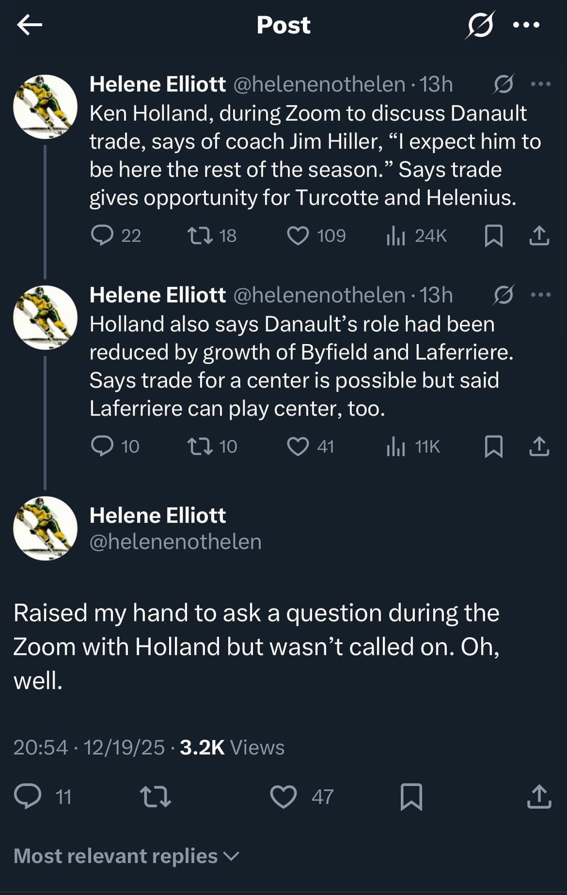
Task: Expand the Most relevant replies sorter
Action: [126, 856]
